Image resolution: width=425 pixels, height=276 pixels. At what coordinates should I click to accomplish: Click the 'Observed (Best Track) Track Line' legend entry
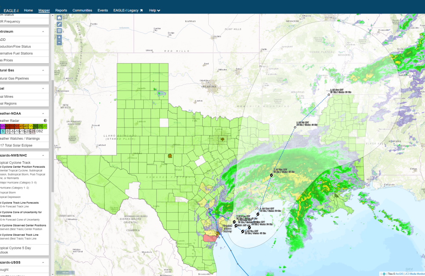(x=18, y=239)
